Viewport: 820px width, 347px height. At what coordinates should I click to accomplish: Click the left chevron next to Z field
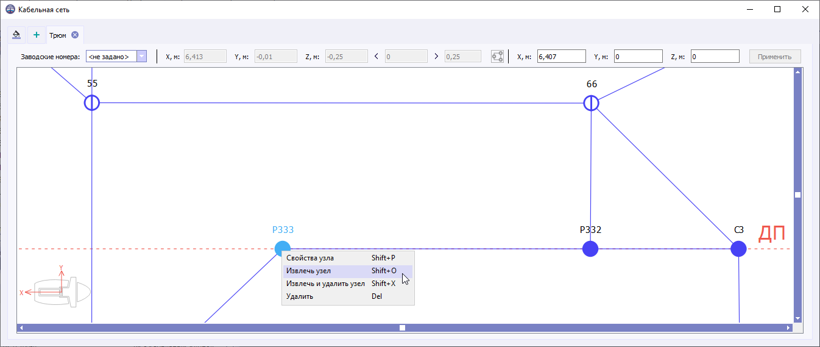[x=376, y=57]
